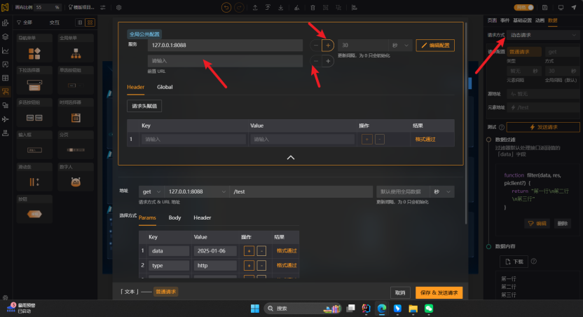Select the 按钮 button component icon
The image size is (583, 317).
click(34, 214)
